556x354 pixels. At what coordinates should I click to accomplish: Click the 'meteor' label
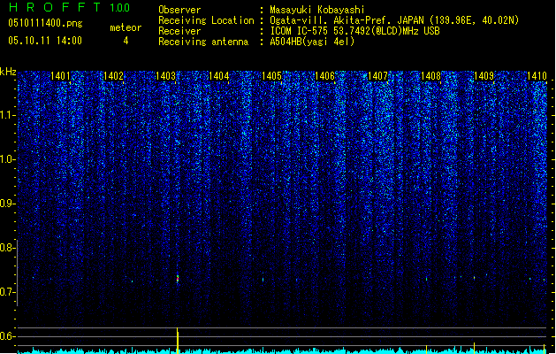tap(126, 27)
